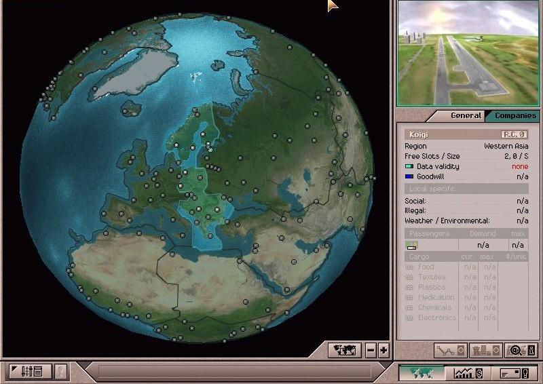Image resolution: width=543 pixels, height=384 pixels.
Task: Open the finance chart screen
Action: coord(468,372)
